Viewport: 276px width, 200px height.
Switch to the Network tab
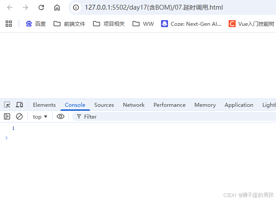click(x=133, y=105)
